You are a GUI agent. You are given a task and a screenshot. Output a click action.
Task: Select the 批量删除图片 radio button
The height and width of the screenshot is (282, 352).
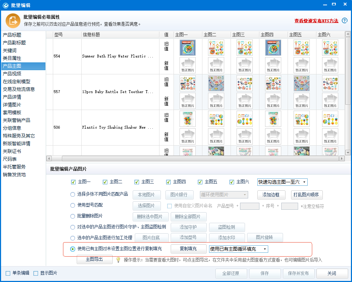73,217
